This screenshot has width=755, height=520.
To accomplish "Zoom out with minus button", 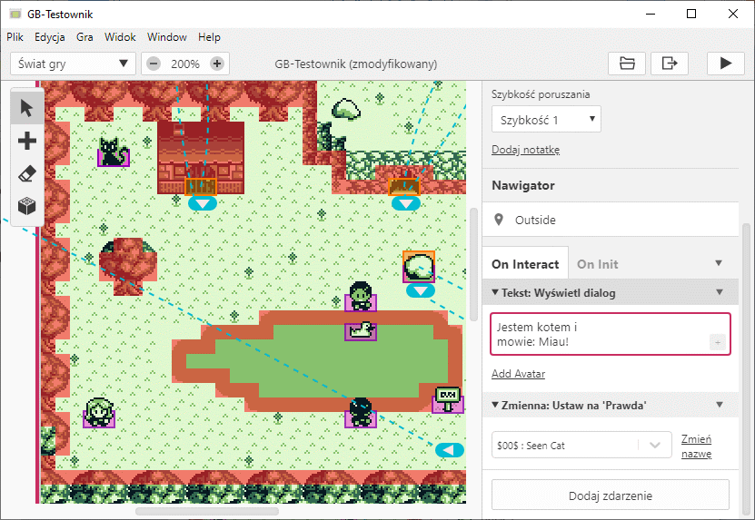I will click(x=154, y=64).
